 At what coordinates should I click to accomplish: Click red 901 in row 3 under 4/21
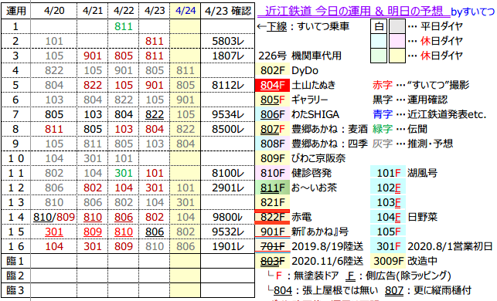(x=93, y=56)
